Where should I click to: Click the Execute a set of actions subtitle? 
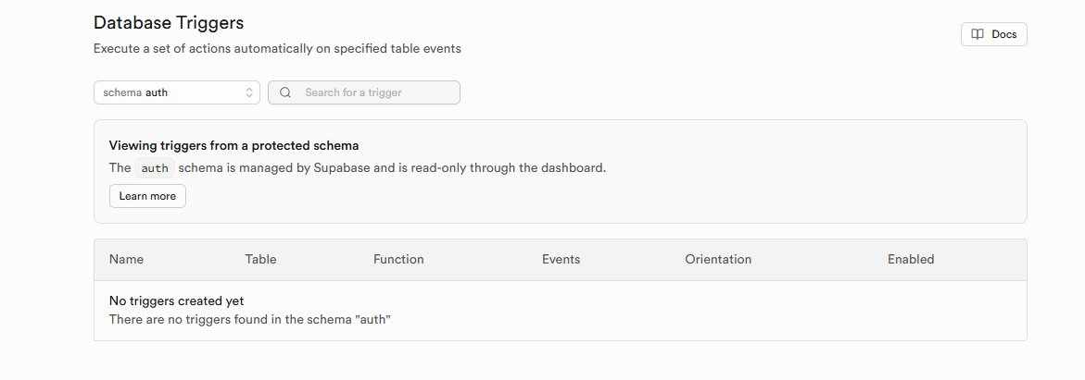277,49
